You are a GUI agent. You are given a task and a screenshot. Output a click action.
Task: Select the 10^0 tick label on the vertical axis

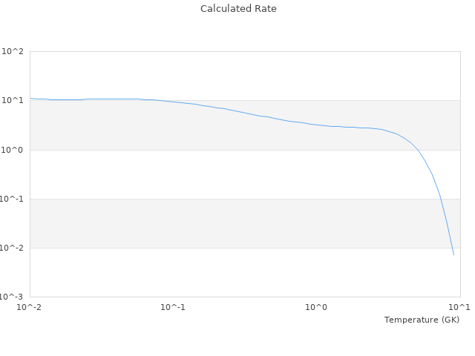13,150
